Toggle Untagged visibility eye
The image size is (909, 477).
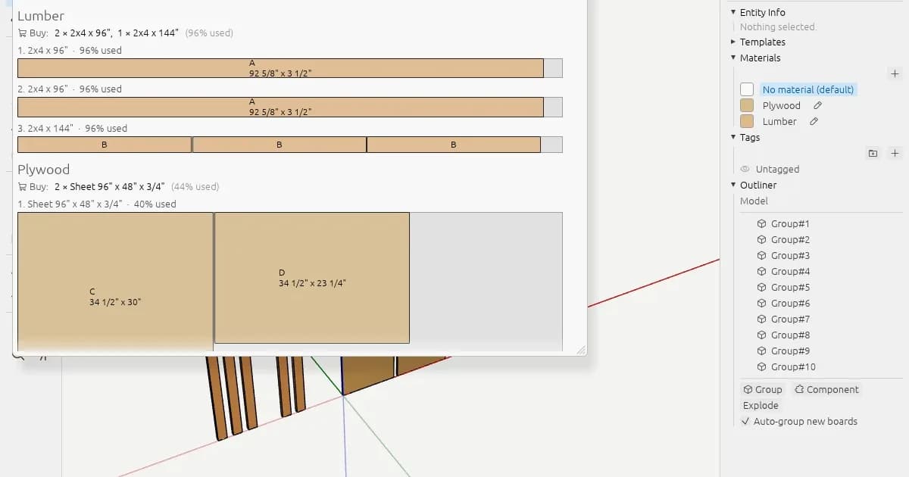click(745, 169)
